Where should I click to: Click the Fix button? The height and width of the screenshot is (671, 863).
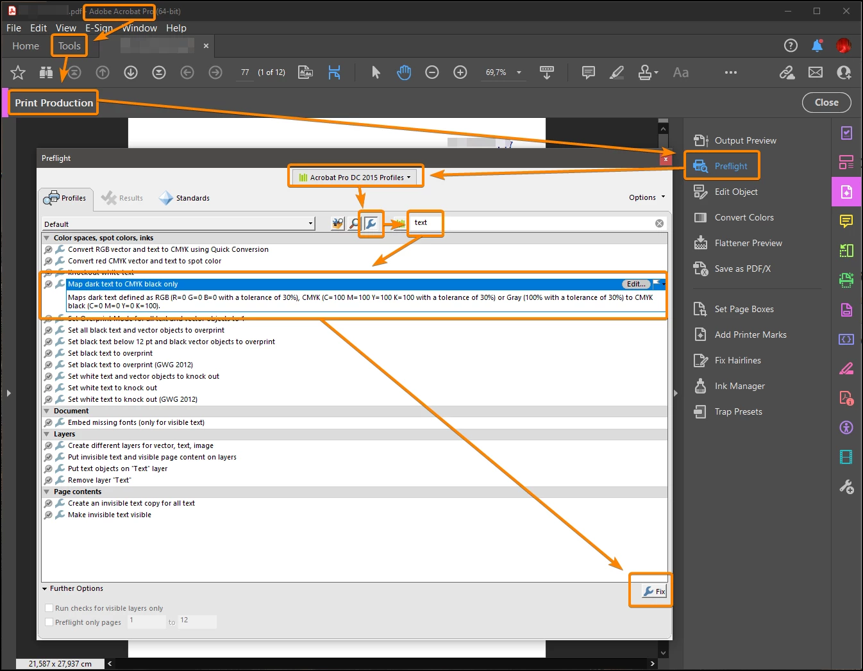655,591
